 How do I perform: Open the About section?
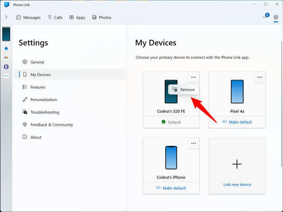click(69, 137)
